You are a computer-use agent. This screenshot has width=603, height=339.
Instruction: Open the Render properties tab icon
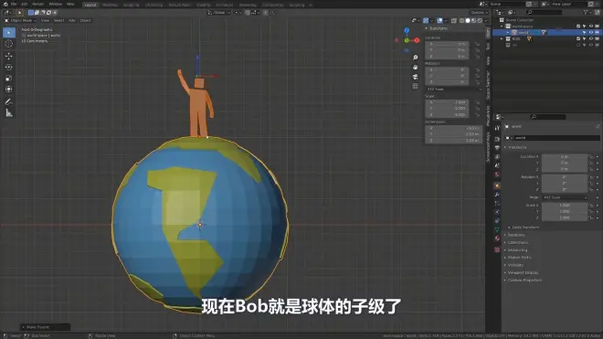tap(497, 139)
